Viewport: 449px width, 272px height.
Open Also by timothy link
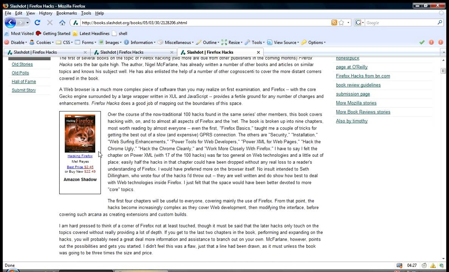tap(351, 121)
